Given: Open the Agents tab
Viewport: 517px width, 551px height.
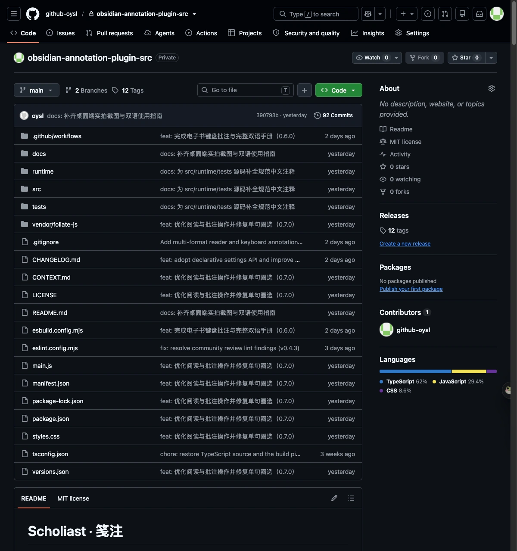Looking at the screenshot, I should (x=159, y=33).
